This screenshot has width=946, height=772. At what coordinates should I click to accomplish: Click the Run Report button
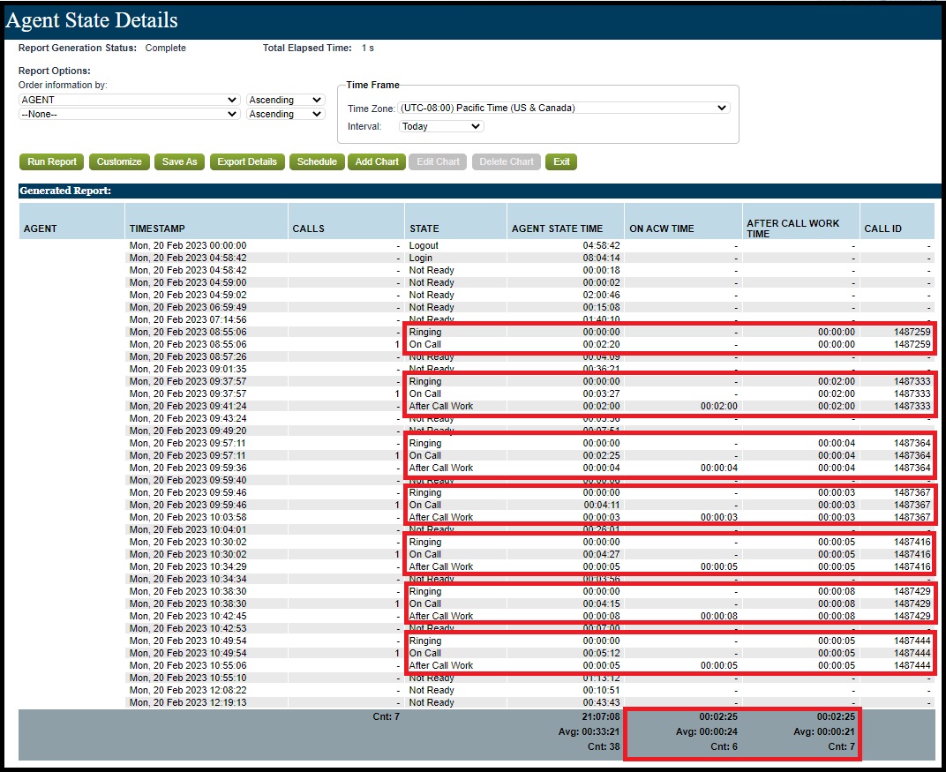[x=52, y=161]
